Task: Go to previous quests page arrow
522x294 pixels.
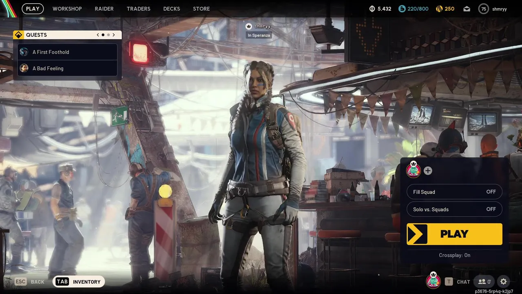Action: pyautogui.click(x=98, y=35)
